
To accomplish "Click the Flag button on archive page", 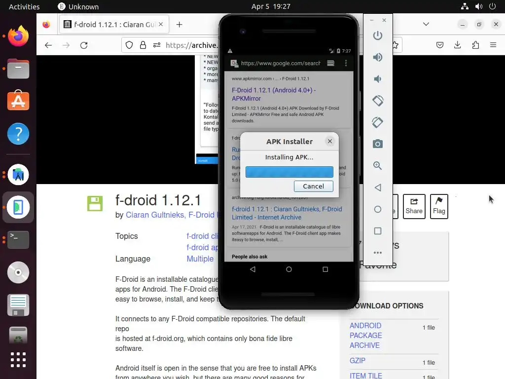I will tap(439, 206).
